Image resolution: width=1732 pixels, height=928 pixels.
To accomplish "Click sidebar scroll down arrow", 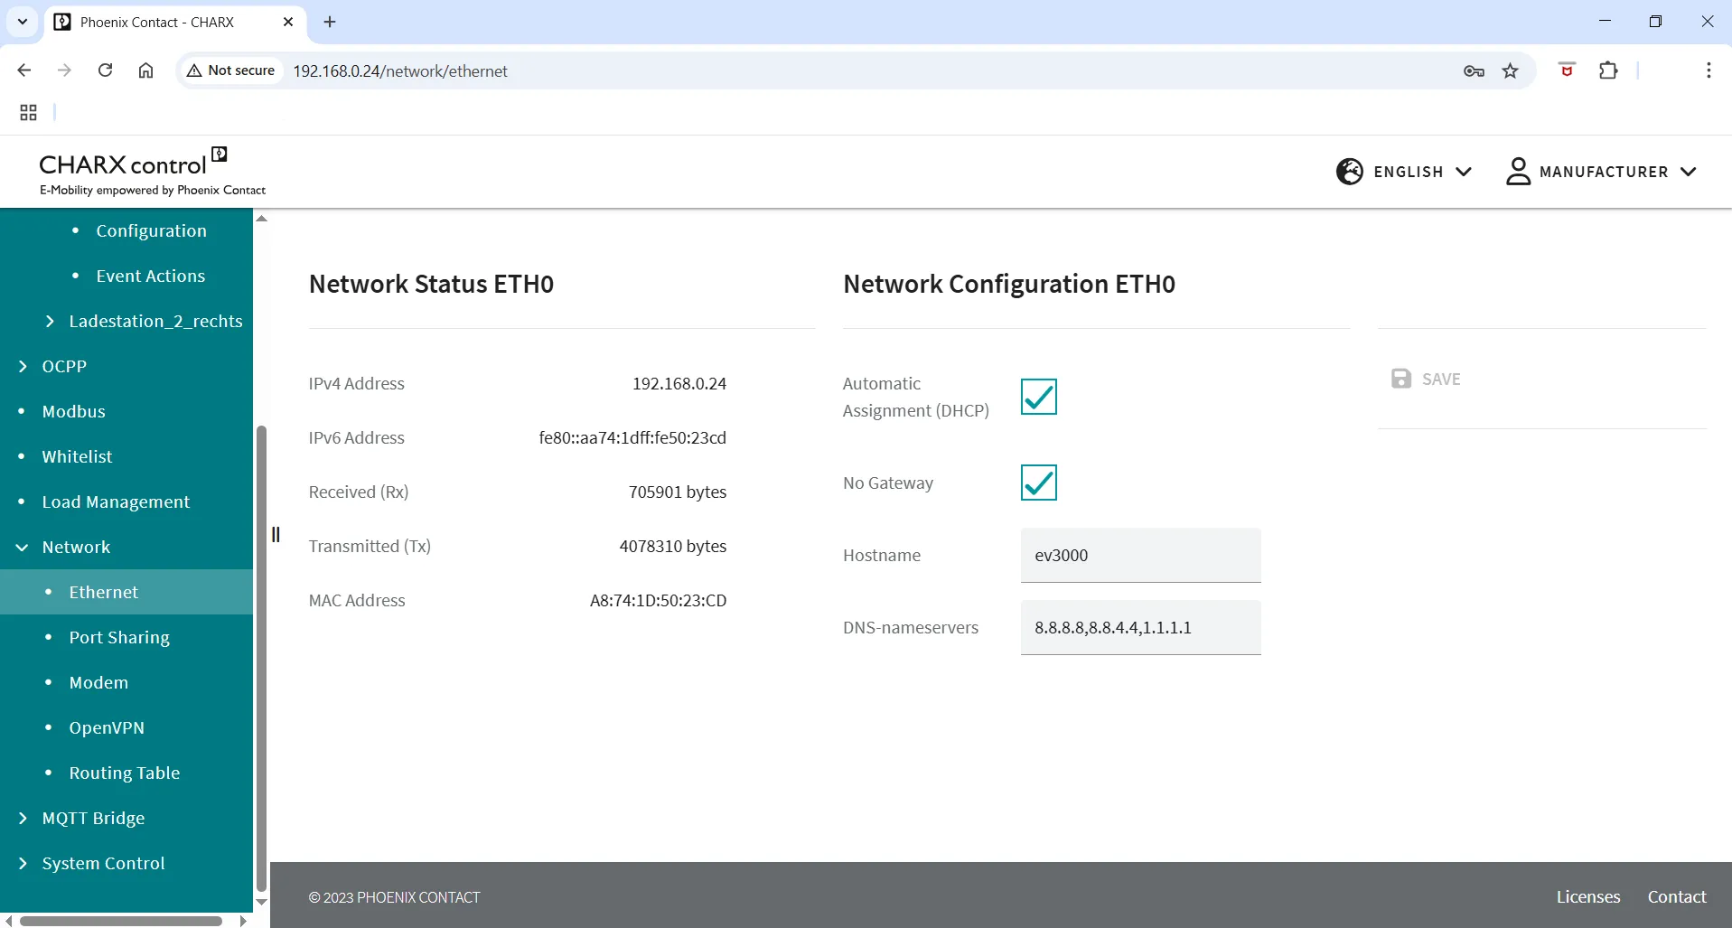I will pos(261,902).
